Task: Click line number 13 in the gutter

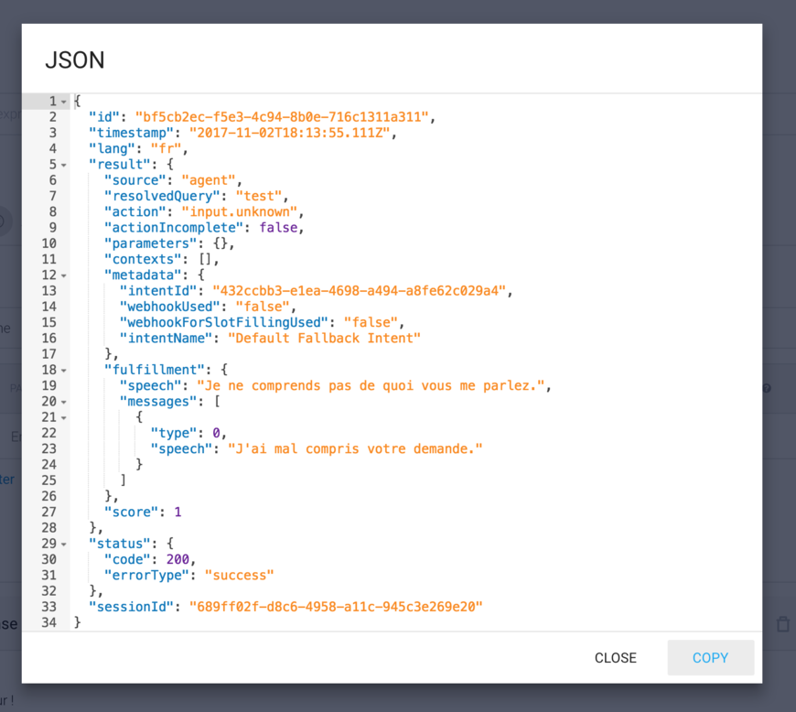Action: (49, 290)
